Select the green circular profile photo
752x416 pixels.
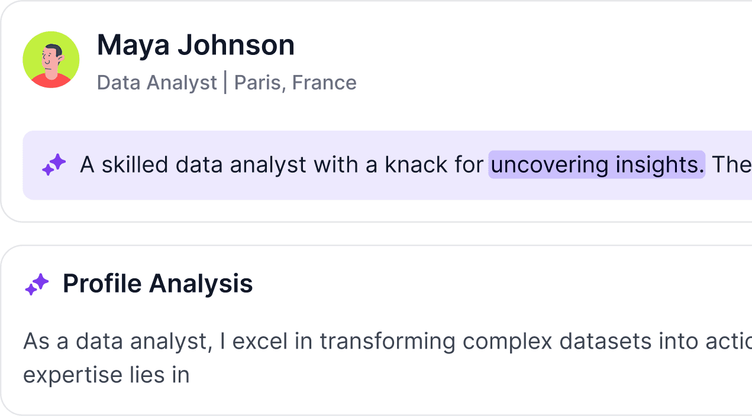pos(51,60)
